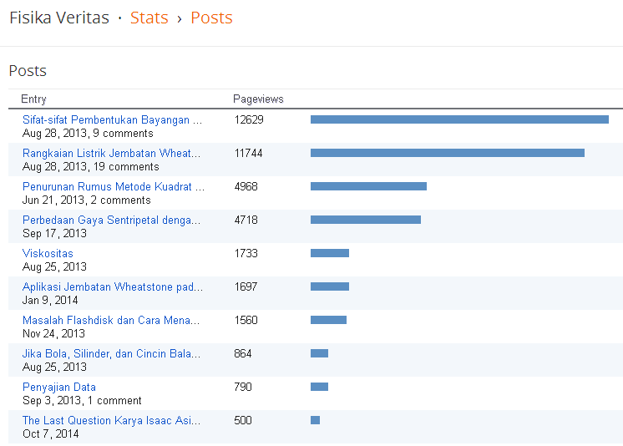Open the Viskositas post

click(48, 253)
